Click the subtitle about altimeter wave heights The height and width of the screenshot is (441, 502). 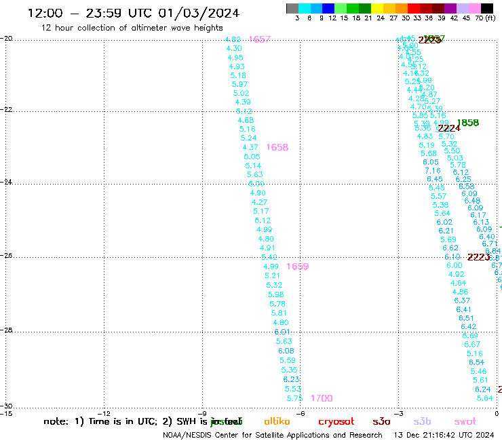coord(132,28)
